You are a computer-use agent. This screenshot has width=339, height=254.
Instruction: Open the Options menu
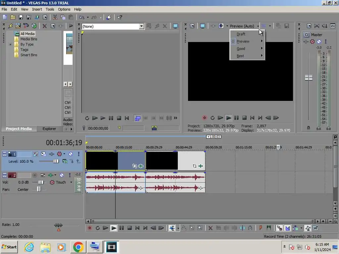tap(64, 9)
